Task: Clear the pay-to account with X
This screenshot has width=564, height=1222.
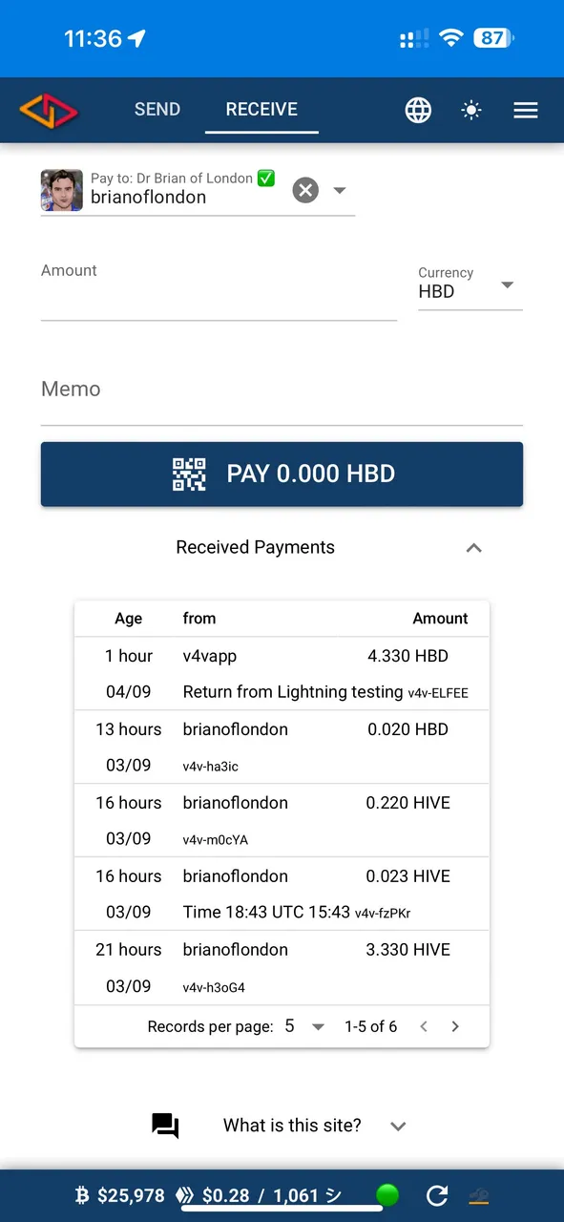Action: [x=305, y=190]
